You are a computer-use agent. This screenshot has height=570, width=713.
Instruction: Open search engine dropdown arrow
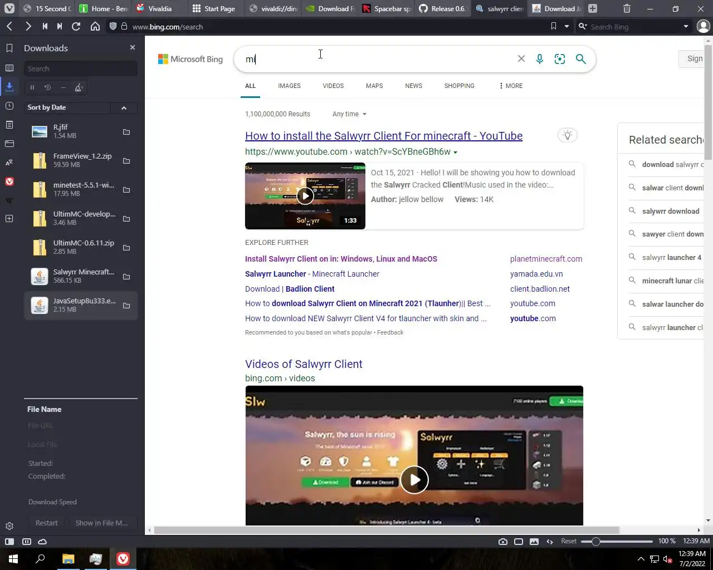(686, 27)
